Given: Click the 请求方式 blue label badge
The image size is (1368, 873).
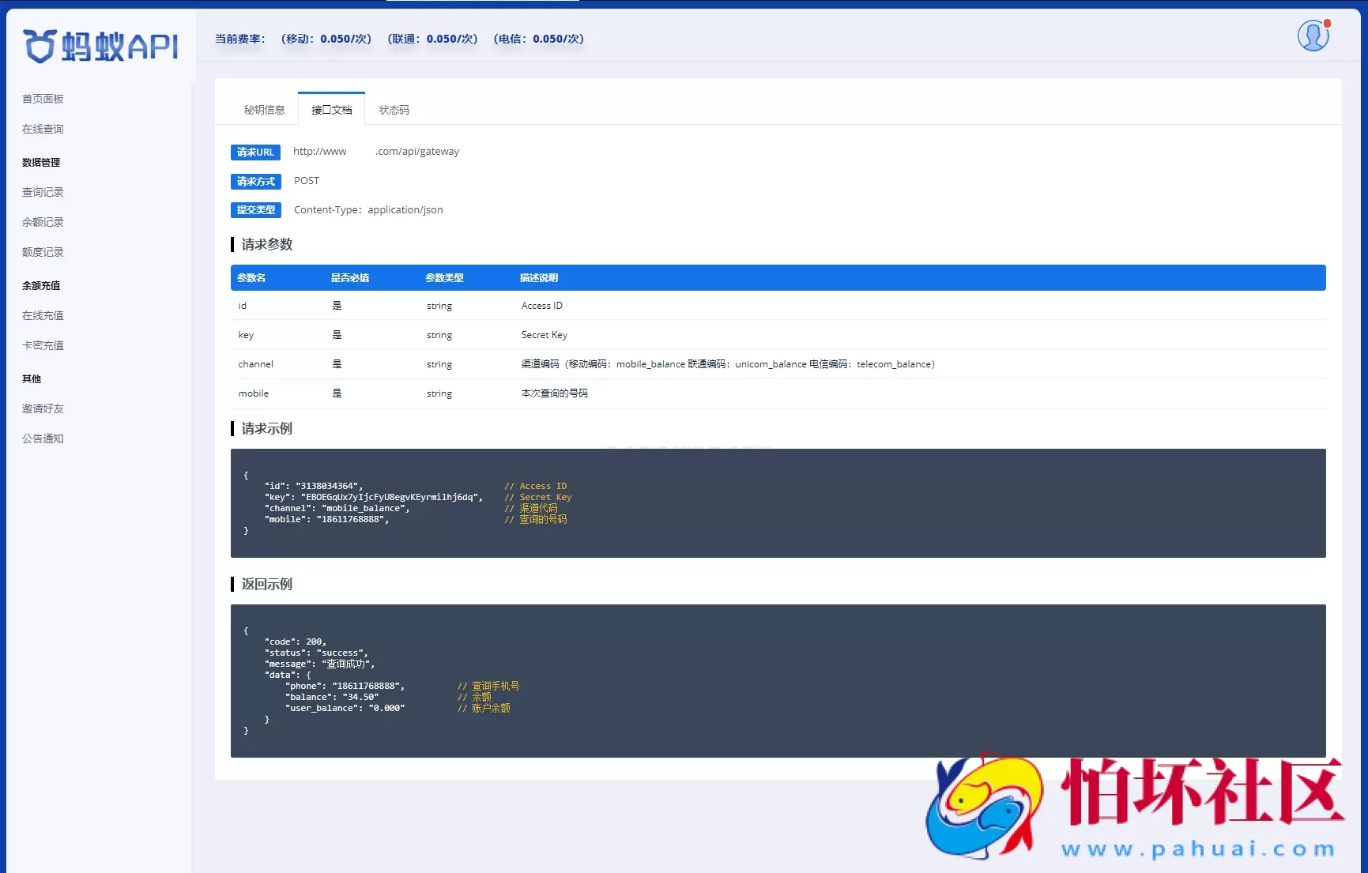Looking at the screenshot, I should click(254, 181).
